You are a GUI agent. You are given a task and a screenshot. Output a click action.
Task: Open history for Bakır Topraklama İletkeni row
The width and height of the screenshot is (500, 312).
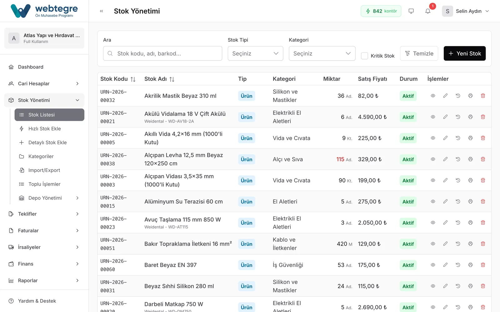pos(458,244)
